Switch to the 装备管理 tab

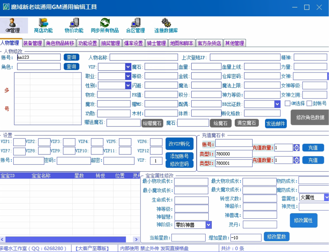(33, 43)
